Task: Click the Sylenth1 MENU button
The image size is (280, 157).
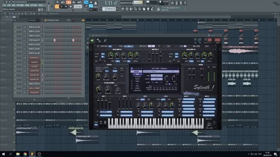Action: coord(136,72)
